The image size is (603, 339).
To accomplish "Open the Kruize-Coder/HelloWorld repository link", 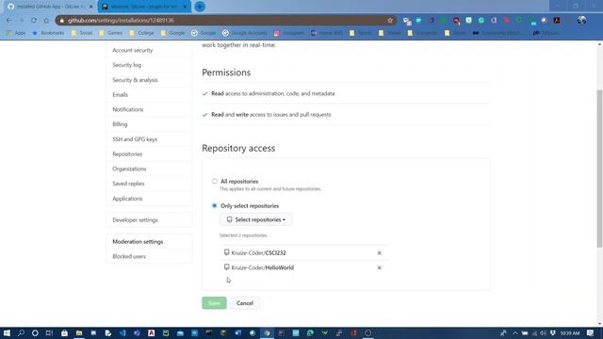I will coord(263,267).
